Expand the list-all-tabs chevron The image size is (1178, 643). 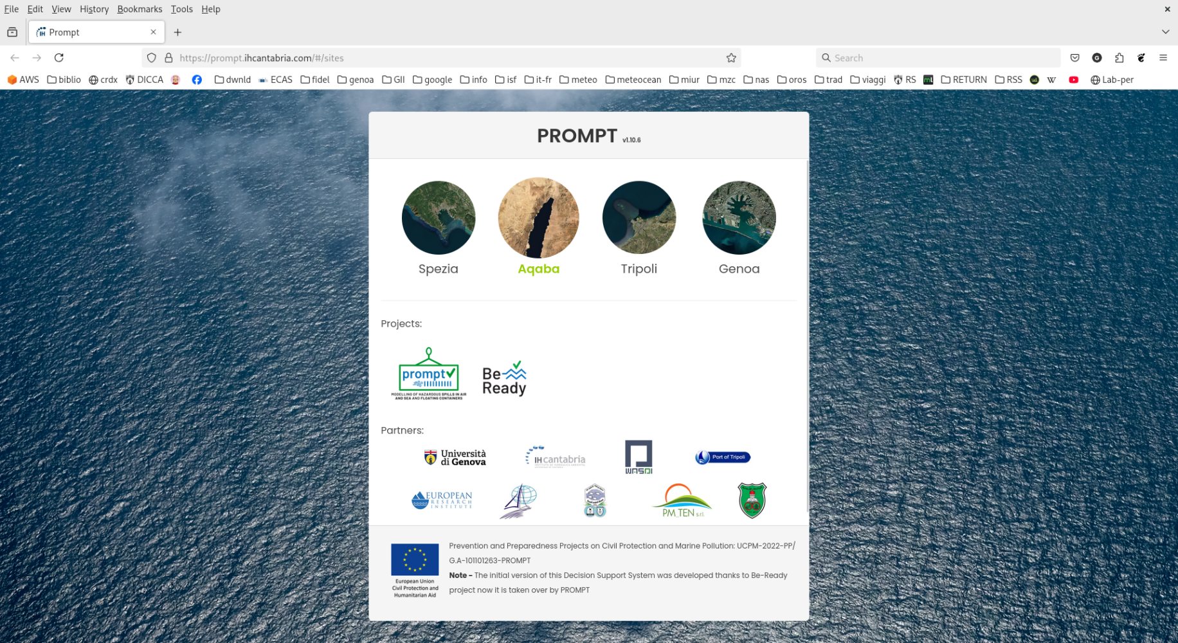pos(1164,31)
